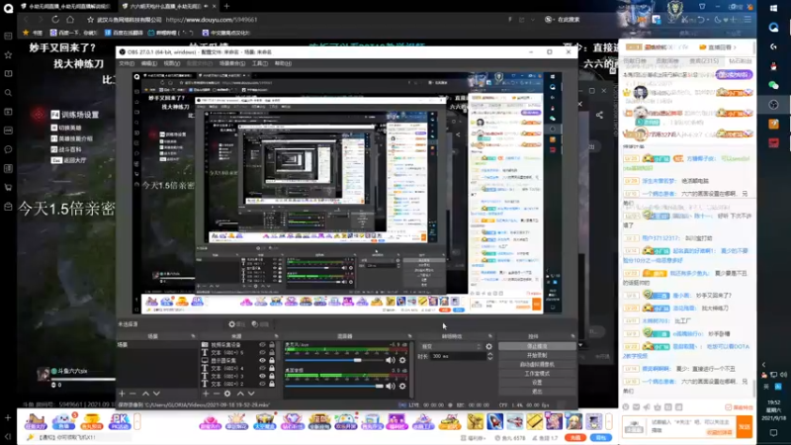Screen dimensions: 791x445
Task: Remove selected source with minus icon
Action: [217, 394]
